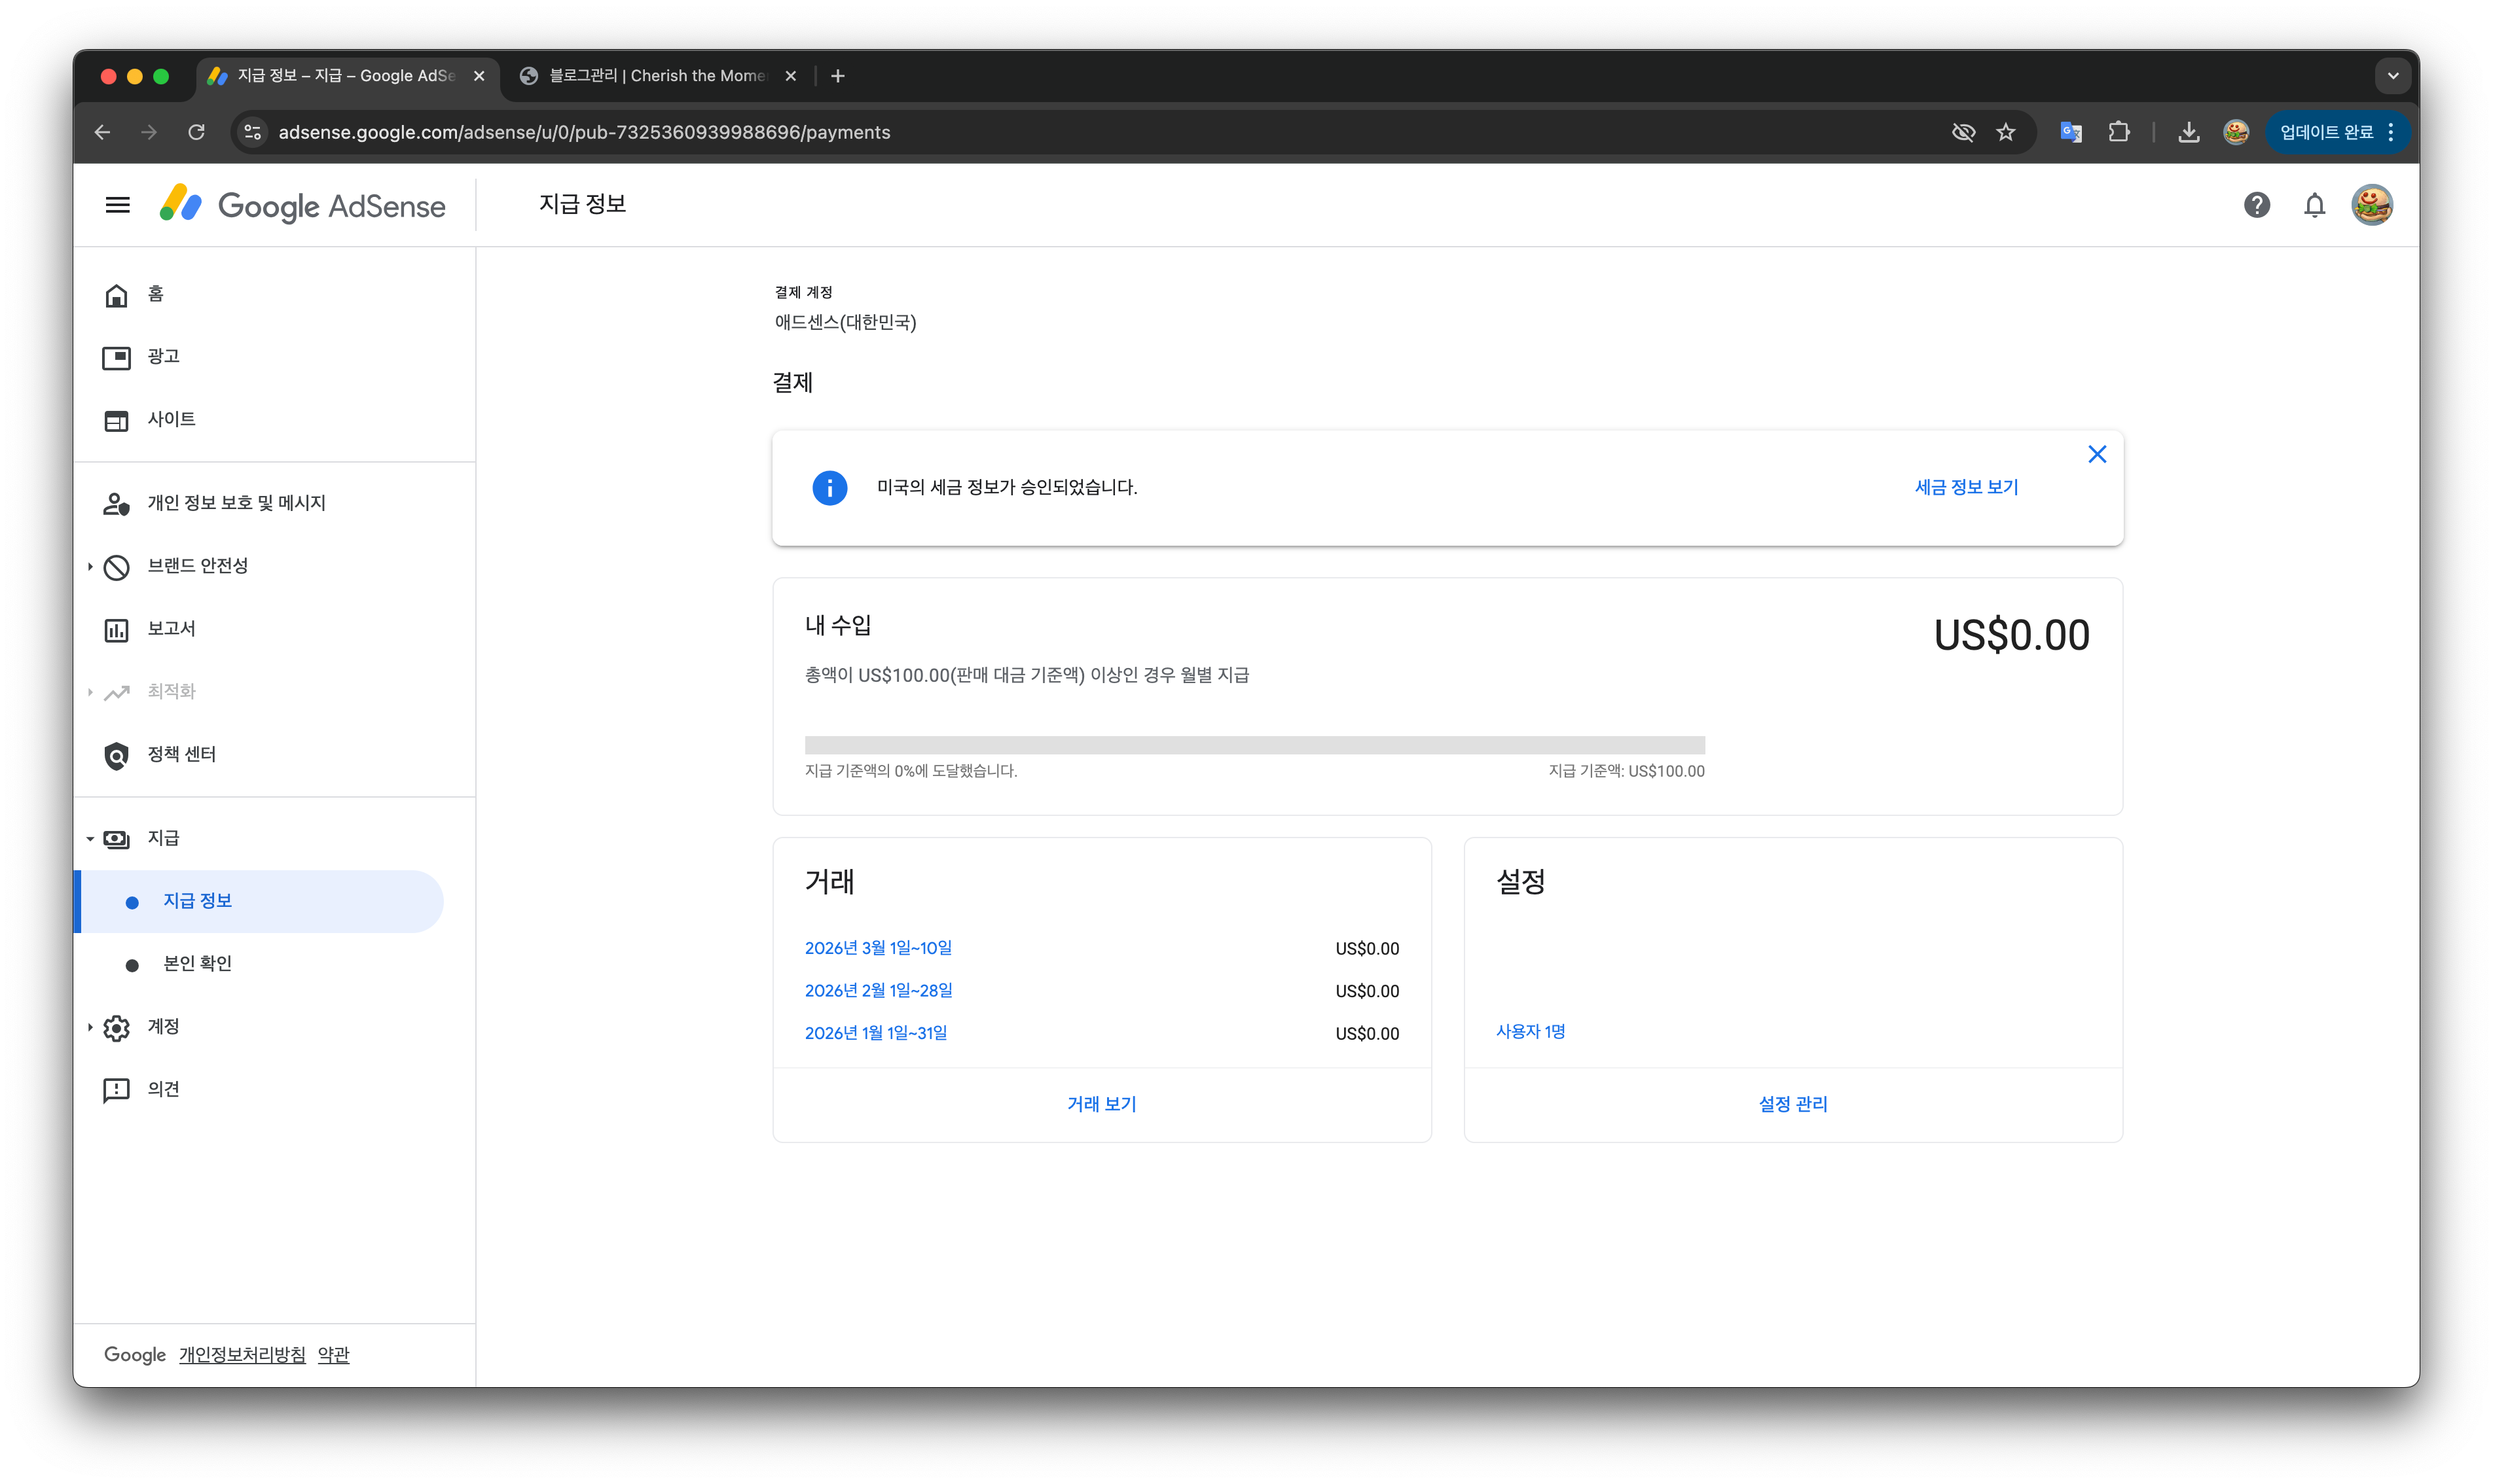Open the tab search dropdown chevron
The image size is (2493, 1484).
tap(2392, 76)
